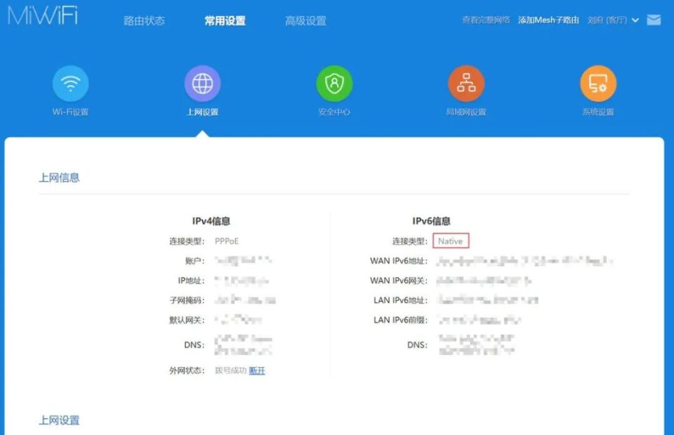Click 添加Mesh子路由 to add mesh router
The image size is (674, 435).
coord(549,21)
